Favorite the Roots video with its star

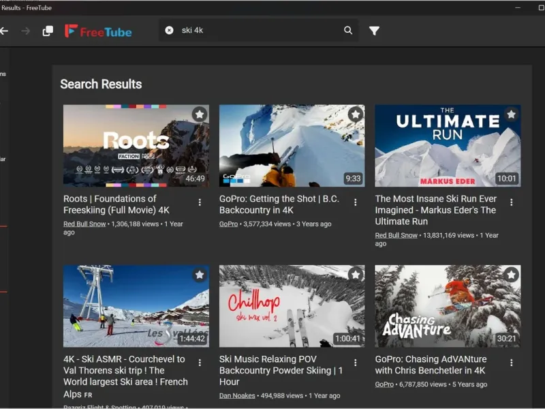pos(200,115)
